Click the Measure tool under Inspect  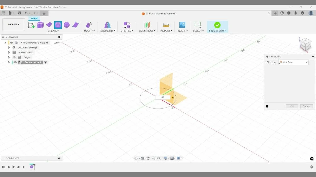pos(166,25)
